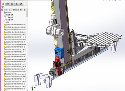Screen dimensions: 125x91
Task: Expand component 356213-0123-10-10-00<1>
Action: tap(2, 32)
